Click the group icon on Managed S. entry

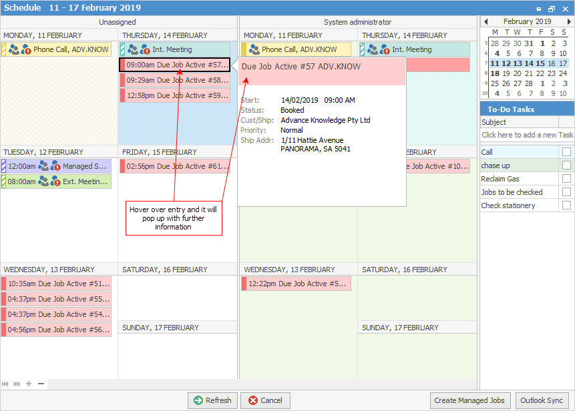[43, 165]
